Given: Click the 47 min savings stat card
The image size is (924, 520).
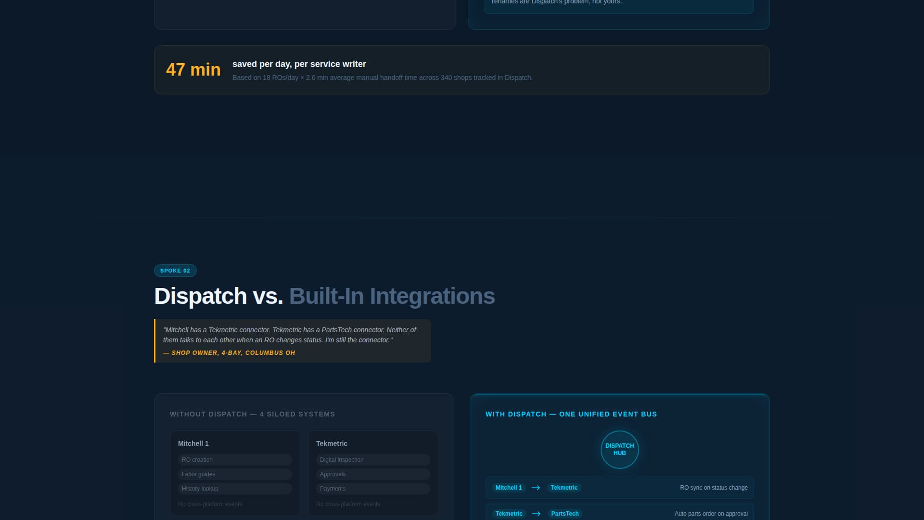Looking at the screenshot, I should [x=461, y=69].
